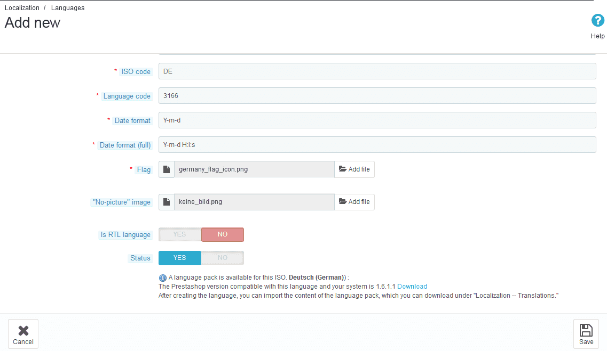Click the germany_flag_icon.png file name box
The width and height of the screenshot is (607, 351).
(x=254, y=169)
